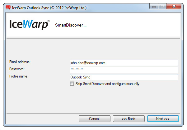The width and height of the screenshot is (187, 130).
Task: Select the Profile name field
Action: (124, 77)
